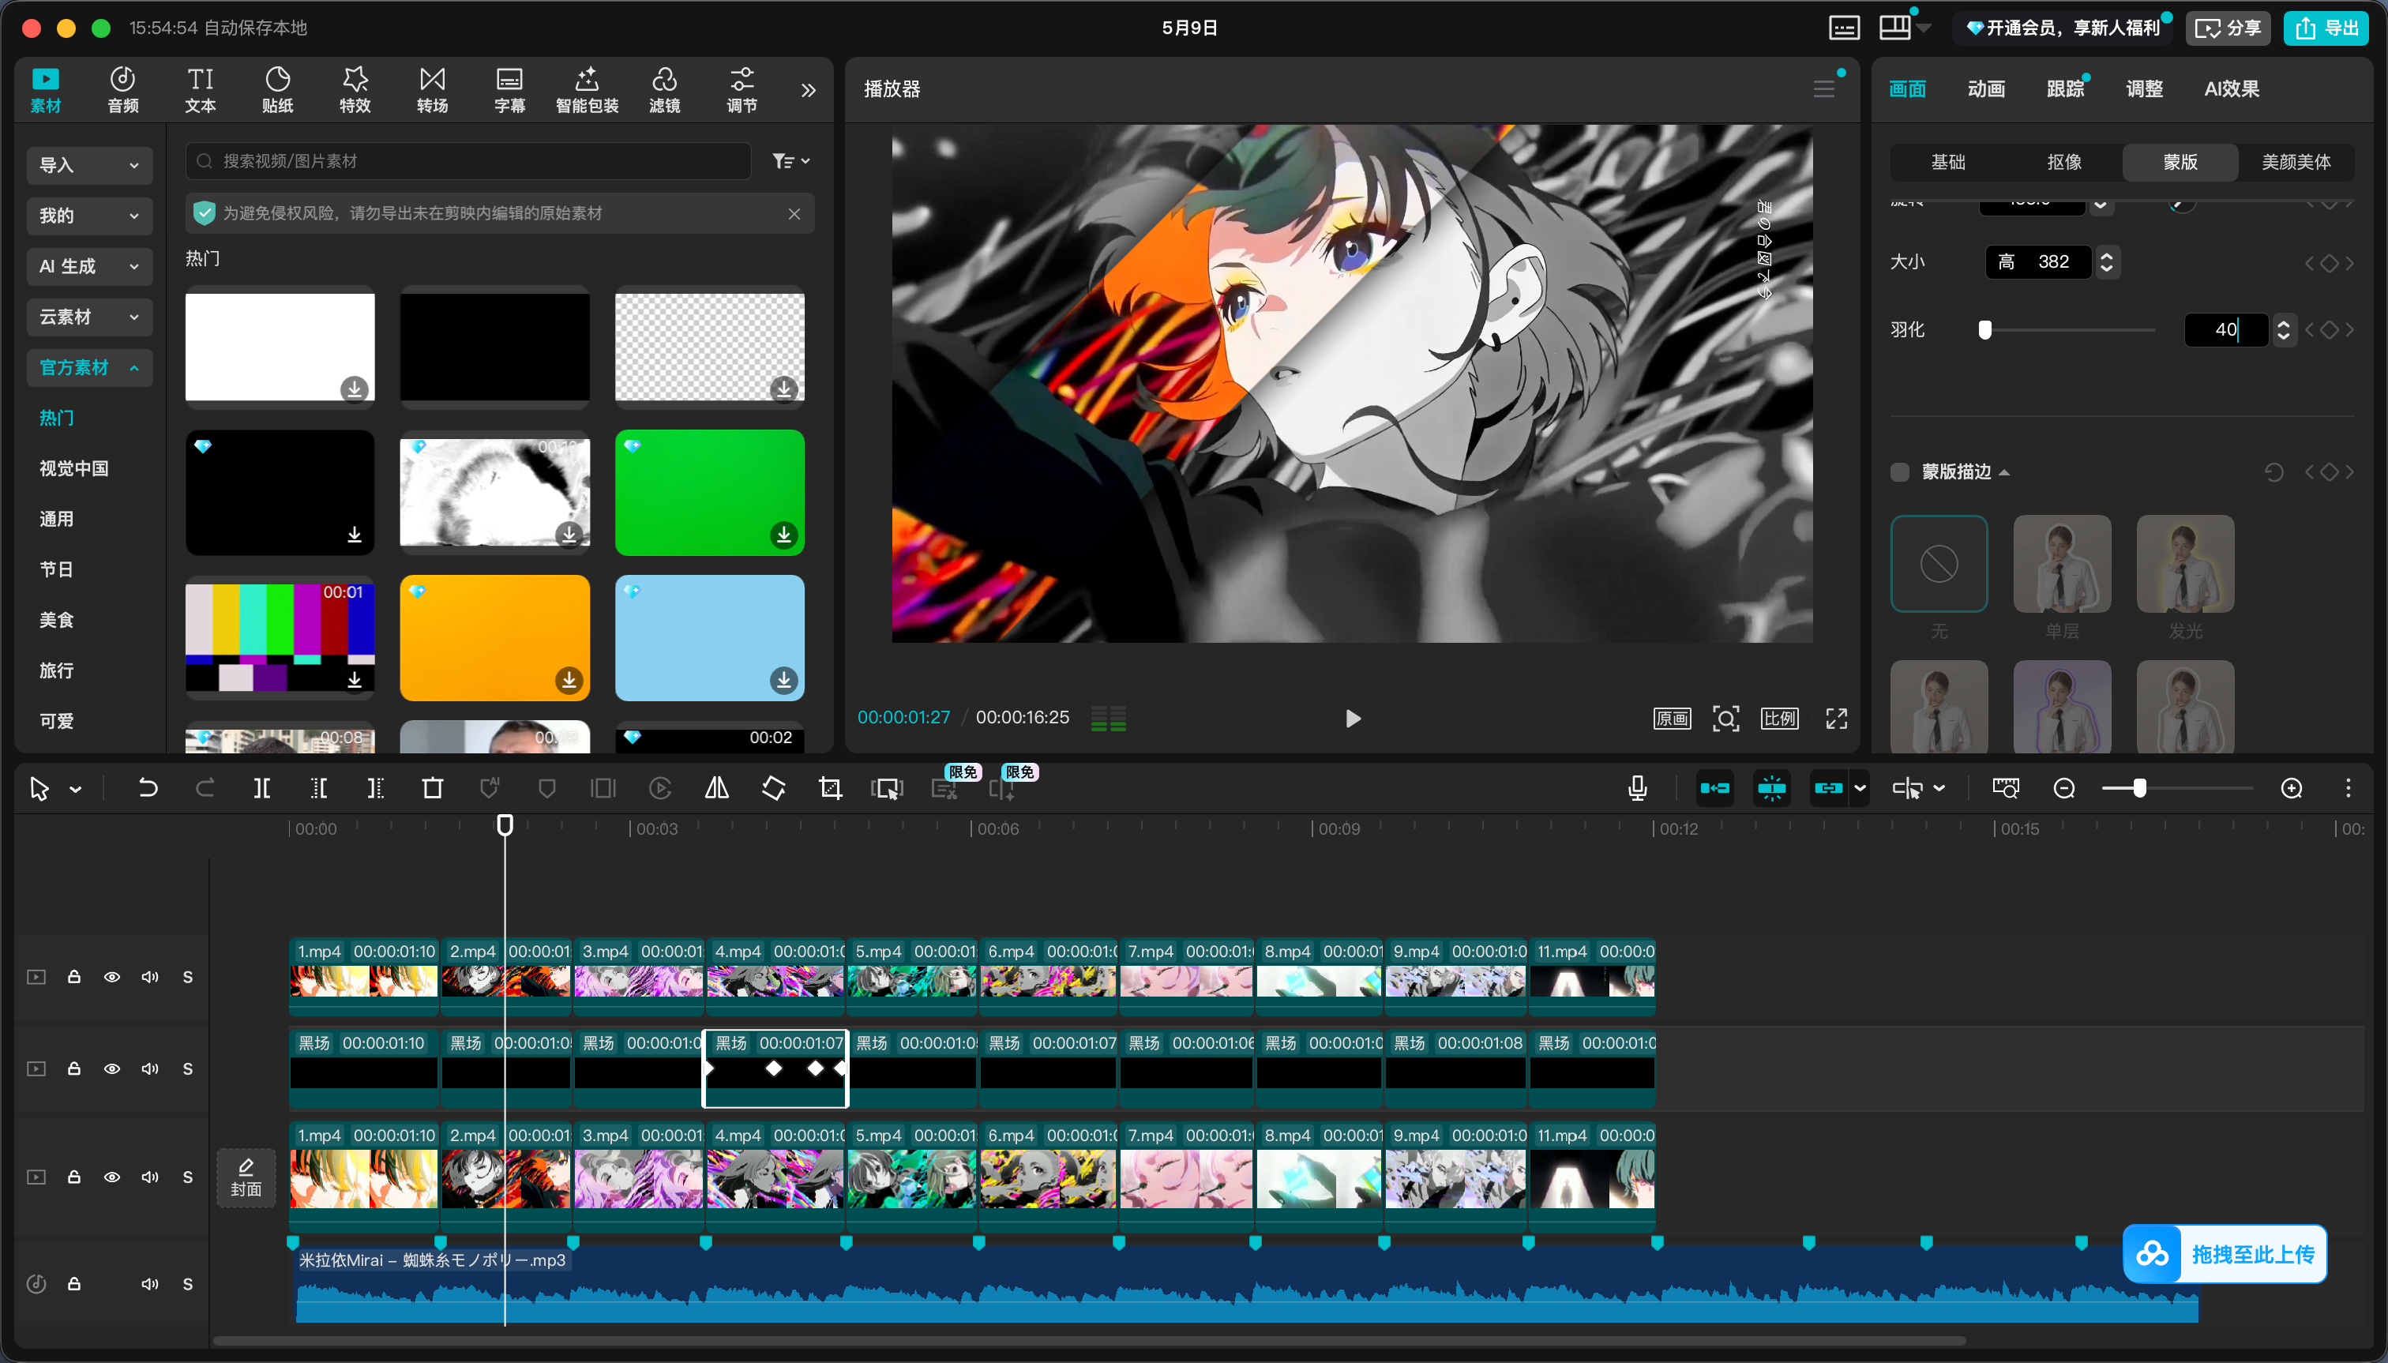Open the player panel menu icon
Image resolution: width=2388 pixels, height=1363 pixels.
pyautogui.click(x=1824, y=89)
